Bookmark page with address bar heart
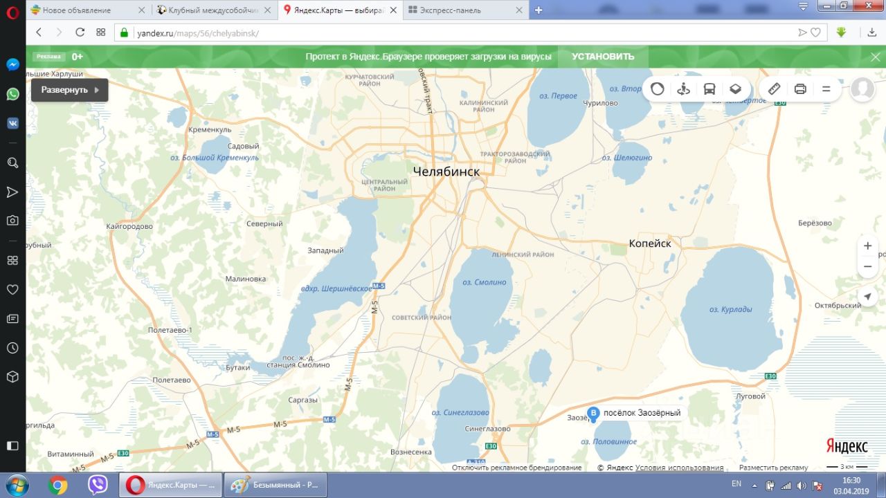The width and height of the screenshot is (886, 498). point(816,33)
